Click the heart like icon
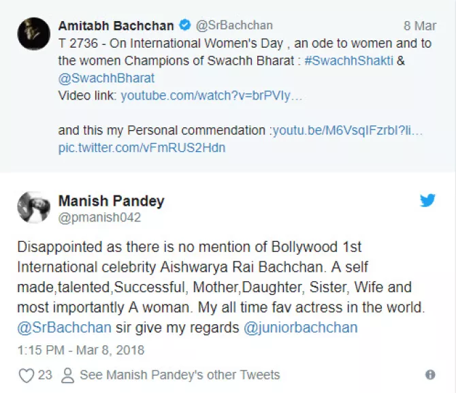The width and height of the screenshot is (456, 393). (x=27, y=375)
